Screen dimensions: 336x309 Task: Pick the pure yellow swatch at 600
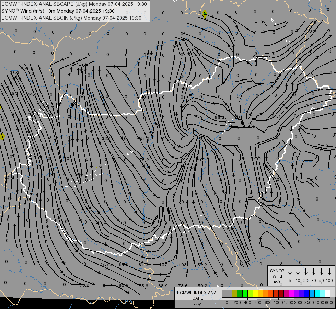tap(255, 294)
